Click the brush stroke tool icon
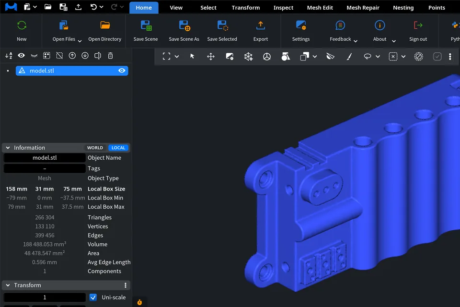The height and width of the screenshot is (307, 460). coord(349,56)
